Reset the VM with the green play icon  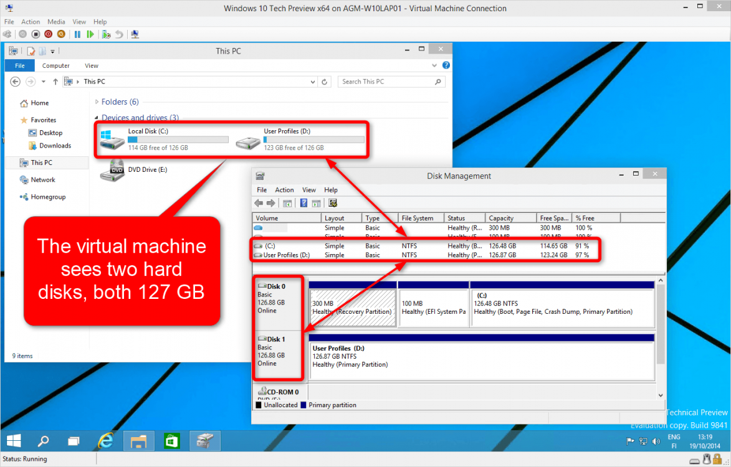point(90,34)
